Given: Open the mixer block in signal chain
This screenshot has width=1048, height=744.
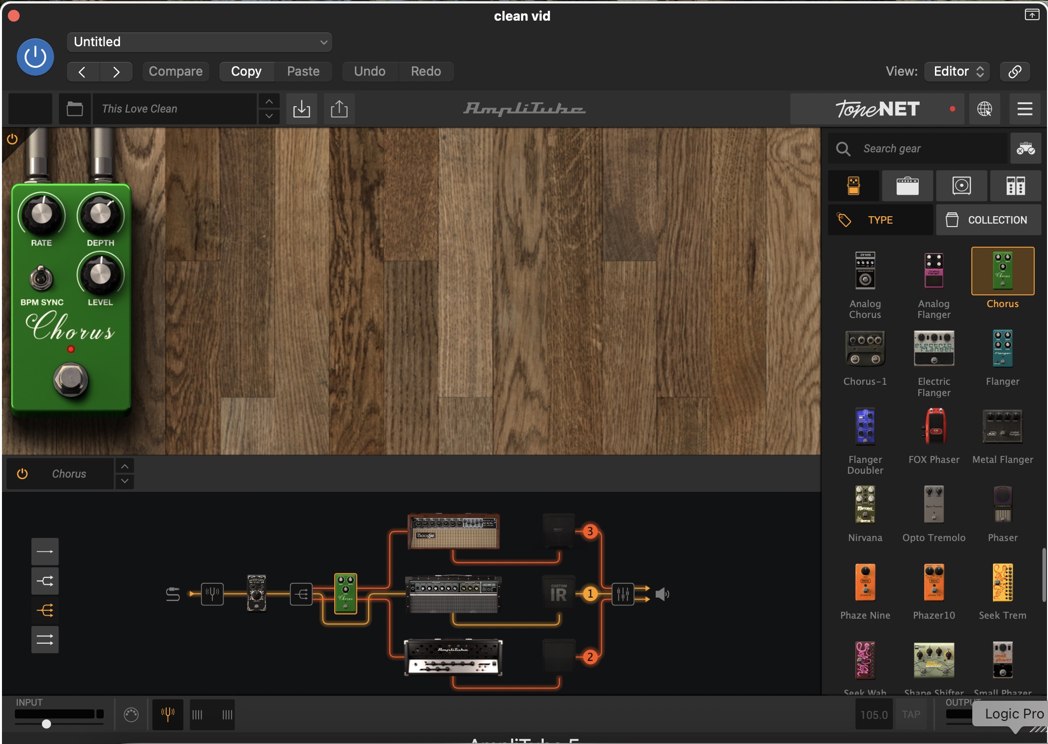Looking at the screenshot, I should [623, 594].
